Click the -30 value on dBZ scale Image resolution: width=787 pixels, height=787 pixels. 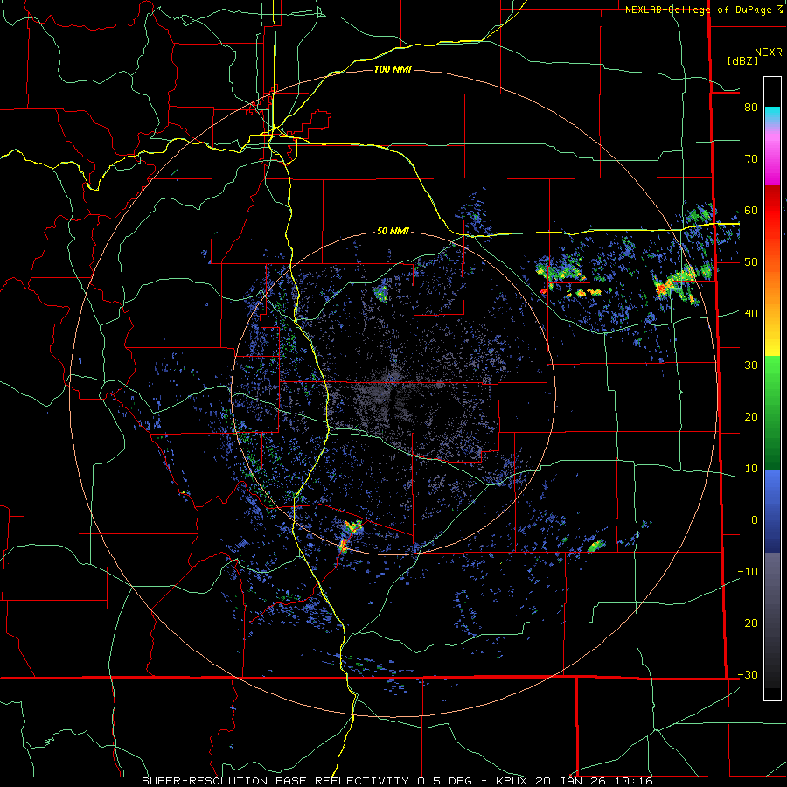coord(748,674)
